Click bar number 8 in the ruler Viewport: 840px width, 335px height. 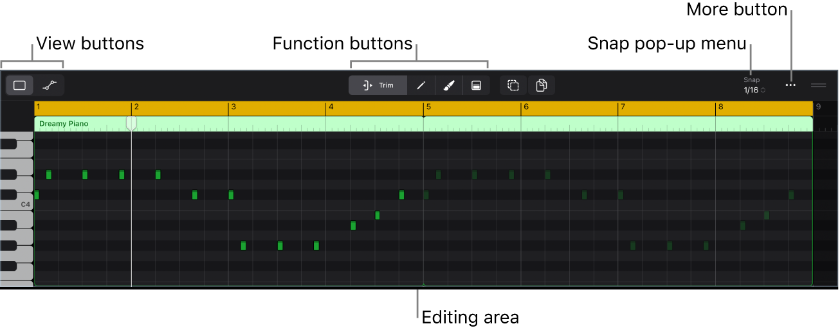point(721,108)
